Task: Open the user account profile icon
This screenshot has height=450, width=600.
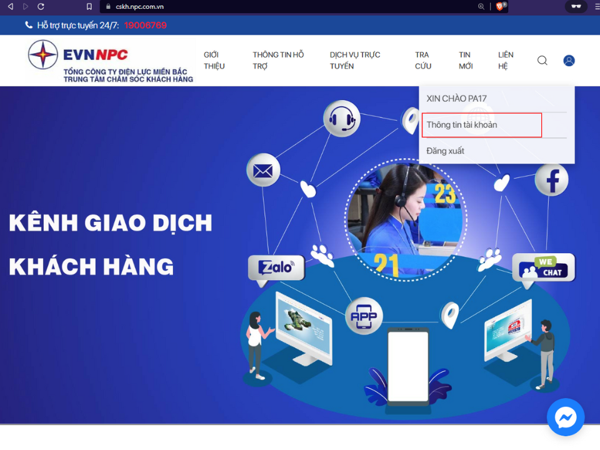Action: [569, 61]
